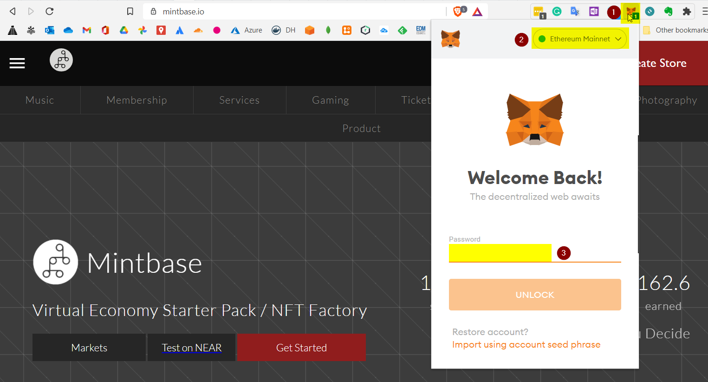
Task: Click the browser forward arrow
Action: tap(31, 11)
